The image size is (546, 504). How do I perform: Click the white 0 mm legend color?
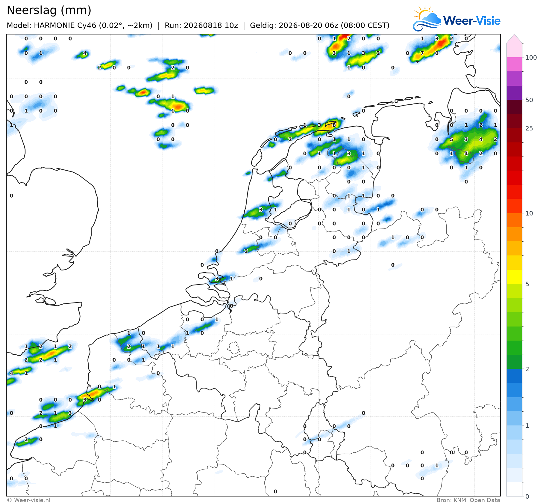pos(514,489)
